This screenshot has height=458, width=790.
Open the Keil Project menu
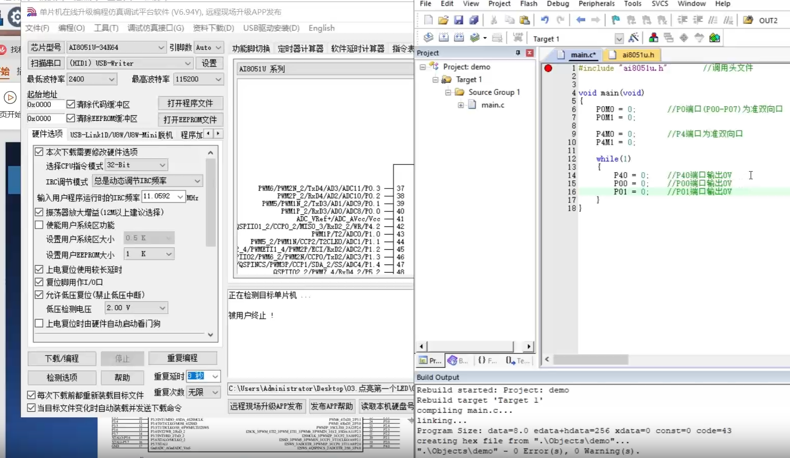[499, 4]
